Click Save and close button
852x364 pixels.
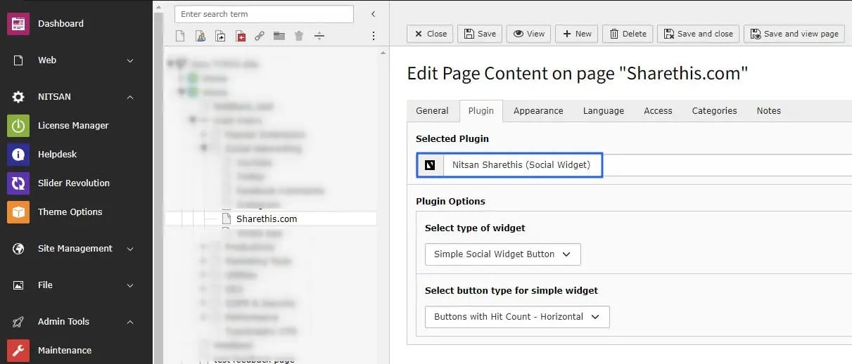[x=698, y=34]
